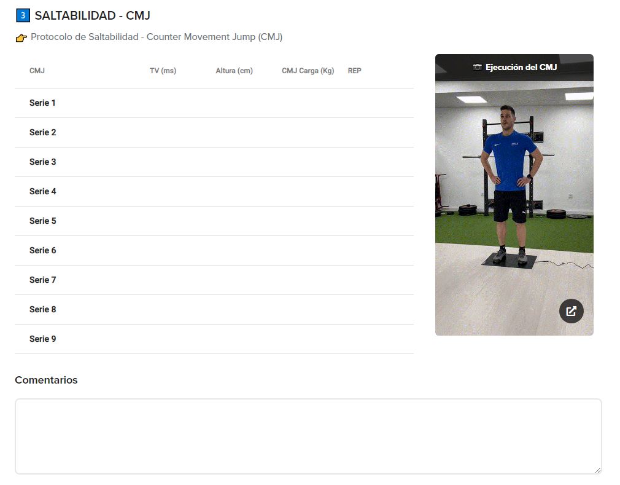Click the camera icon next to Ejecución del CMJ
Image resolution: width=620 pixels, height=485 pixels.
(477, 67)
